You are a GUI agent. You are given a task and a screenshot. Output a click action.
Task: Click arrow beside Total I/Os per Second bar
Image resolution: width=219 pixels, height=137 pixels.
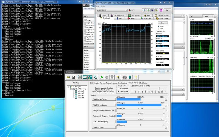click(x=166, y=99)
